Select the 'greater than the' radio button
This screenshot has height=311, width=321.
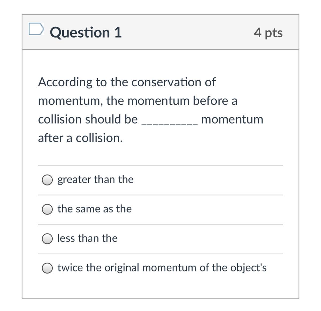pos(47,180)
